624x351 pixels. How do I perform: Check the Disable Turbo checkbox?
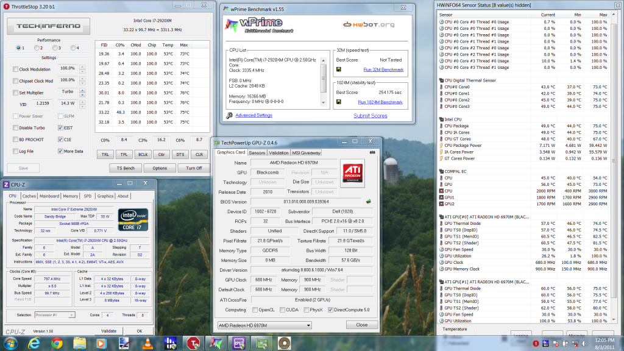15,128
